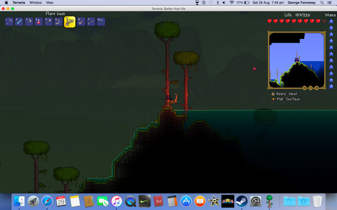Open the View menu

pos(49,3)
